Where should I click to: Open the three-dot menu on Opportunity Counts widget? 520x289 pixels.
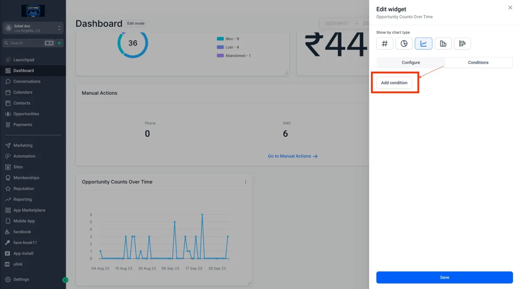tap(246, 182)
